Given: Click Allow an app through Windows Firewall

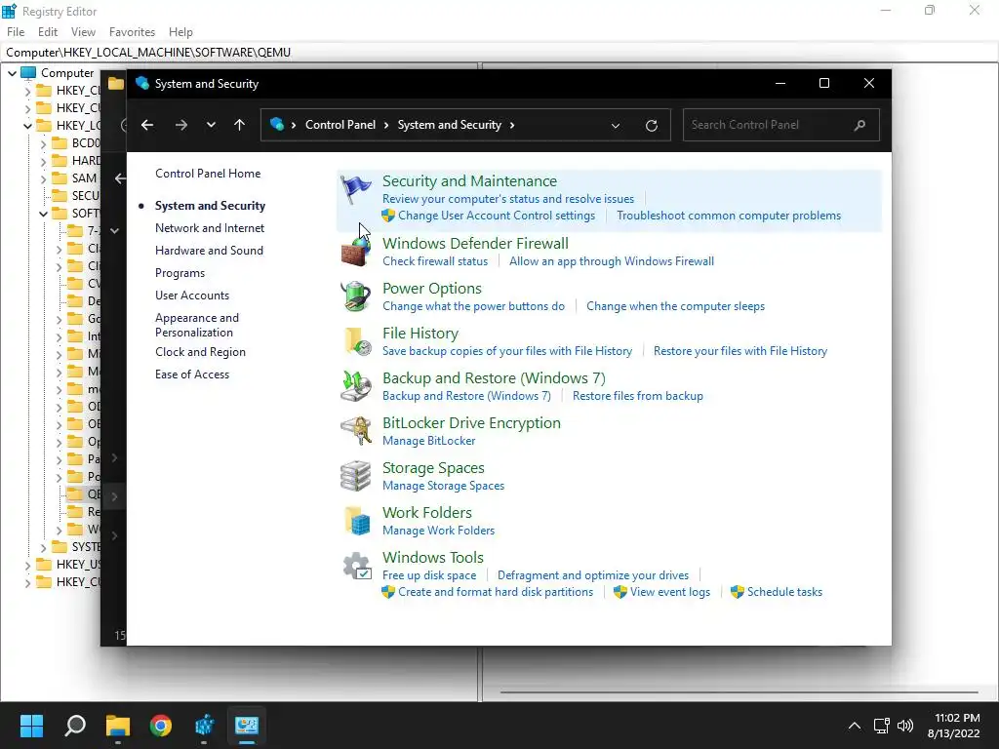Looking at the screenshot, I should (x=612, y=261).
